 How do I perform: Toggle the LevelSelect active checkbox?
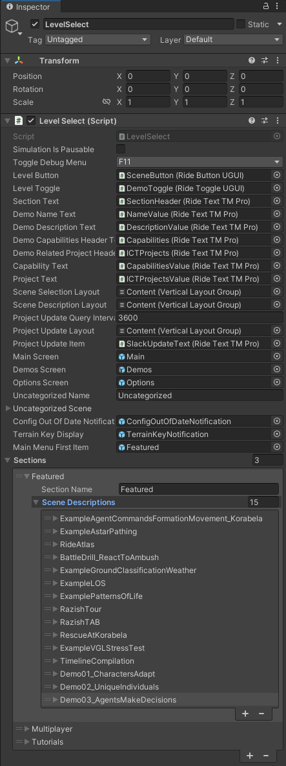tap(35, 24)
